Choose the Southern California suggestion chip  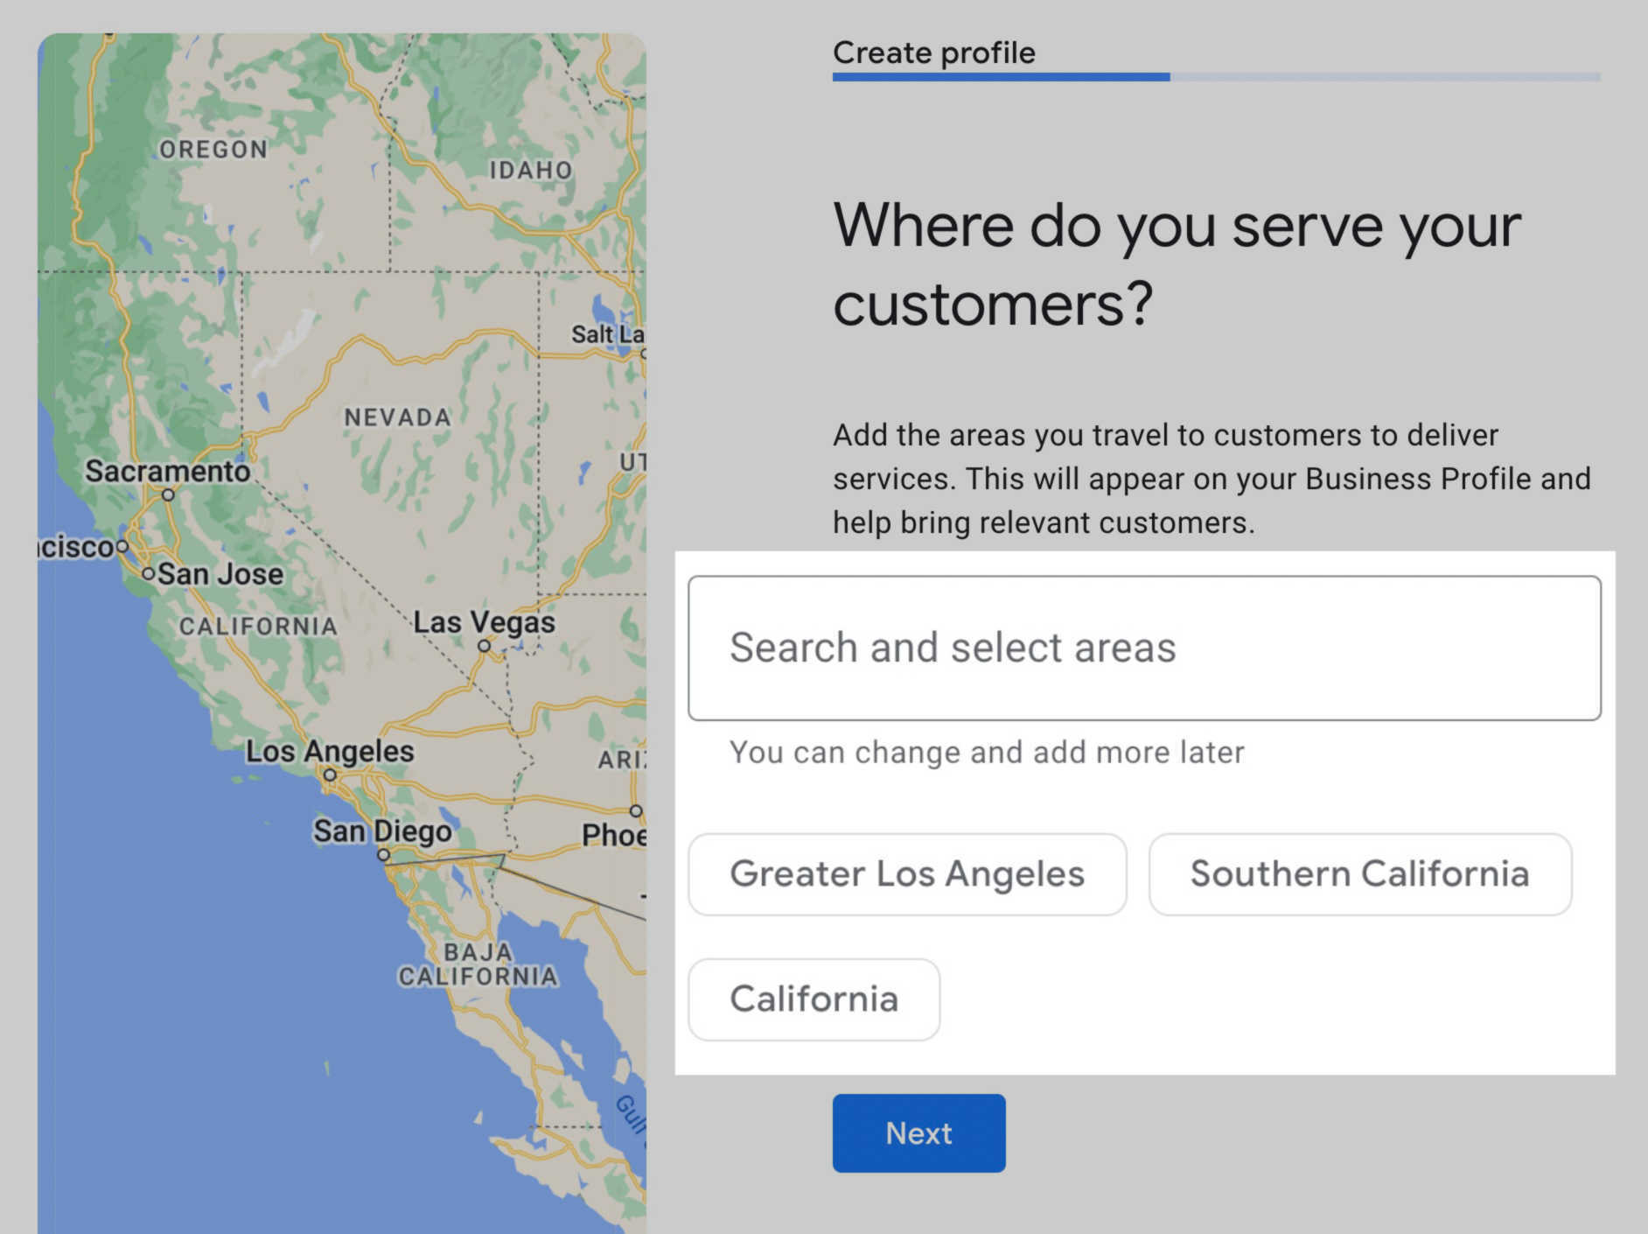click(1359, 874)
